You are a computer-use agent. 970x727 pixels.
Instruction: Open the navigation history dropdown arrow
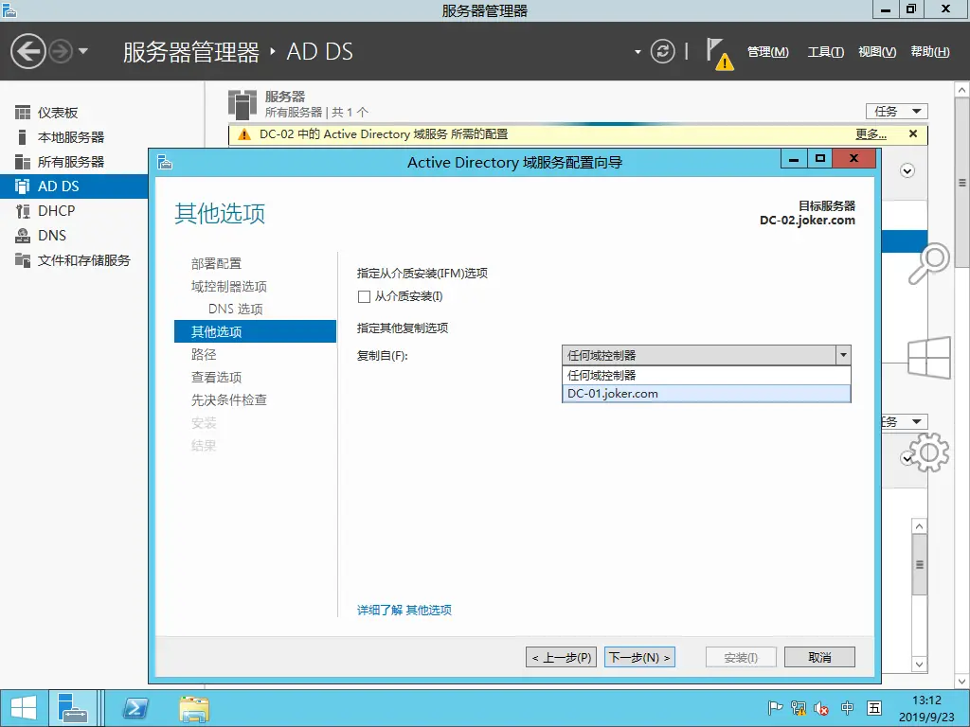(83, 51)
